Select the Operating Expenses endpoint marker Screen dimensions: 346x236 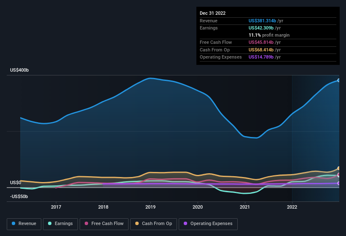click(338, 183)
